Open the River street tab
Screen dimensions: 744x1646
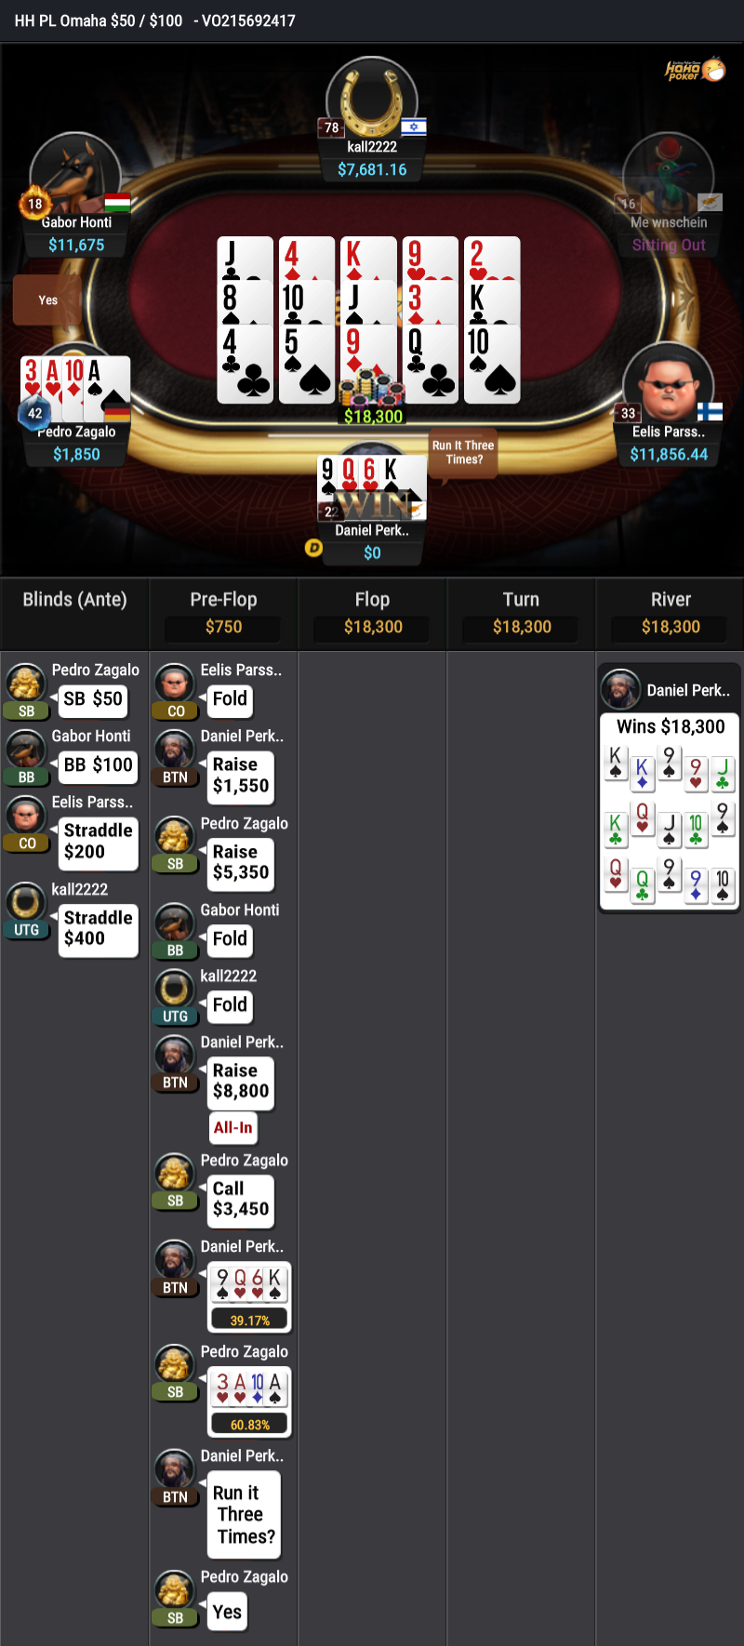pos(671,613)
